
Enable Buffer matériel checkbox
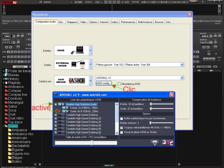tap(122, 118)
